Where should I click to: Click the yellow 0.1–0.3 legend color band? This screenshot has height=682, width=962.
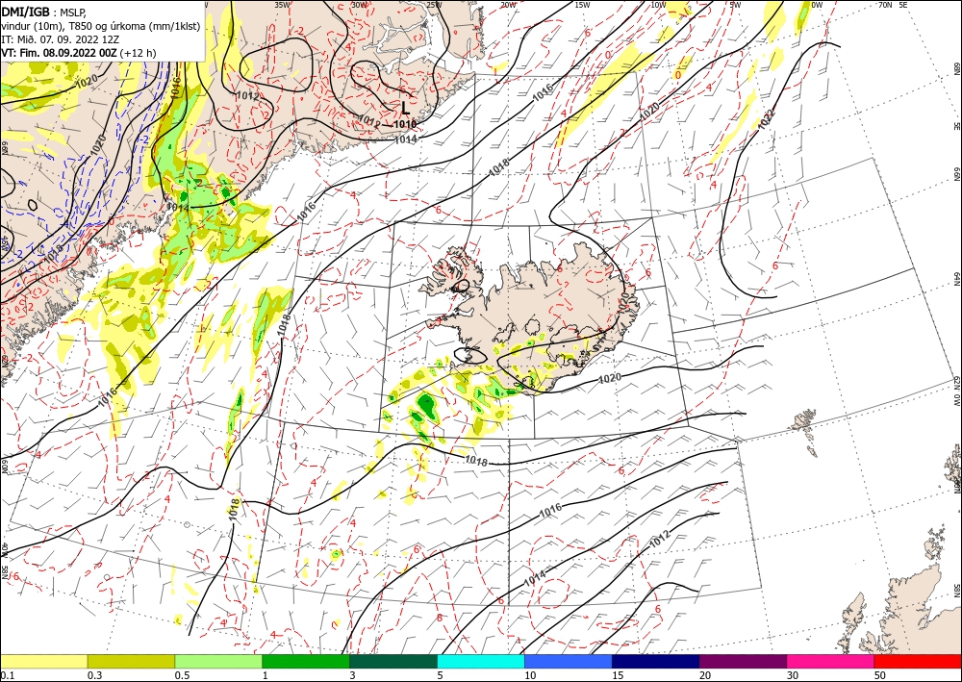point(43,661)
